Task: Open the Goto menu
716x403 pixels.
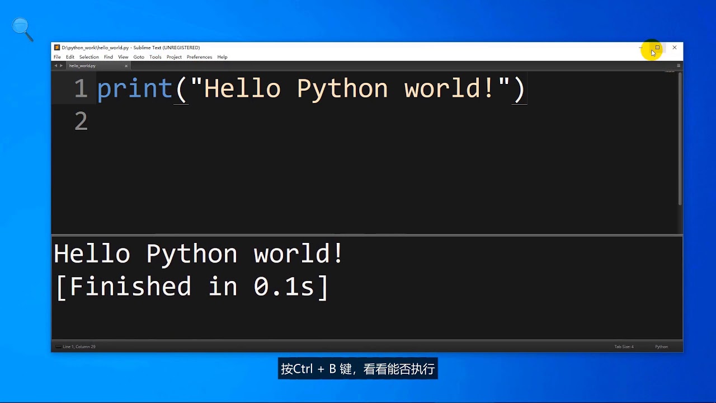Action: point(139,57)
